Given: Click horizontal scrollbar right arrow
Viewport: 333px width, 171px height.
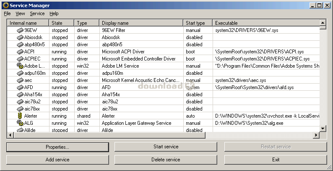Looking at the screenshot, I should [x=316, y=135].
